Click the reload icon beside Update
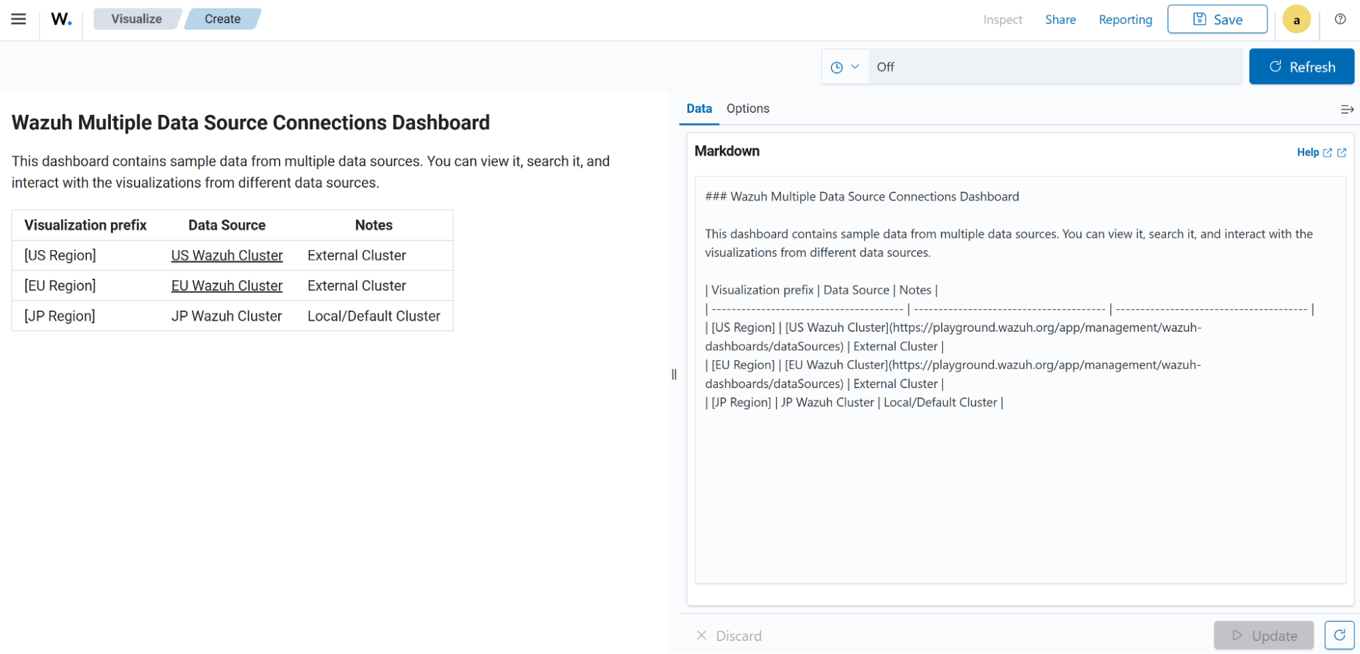 (x=1339, y=635)
